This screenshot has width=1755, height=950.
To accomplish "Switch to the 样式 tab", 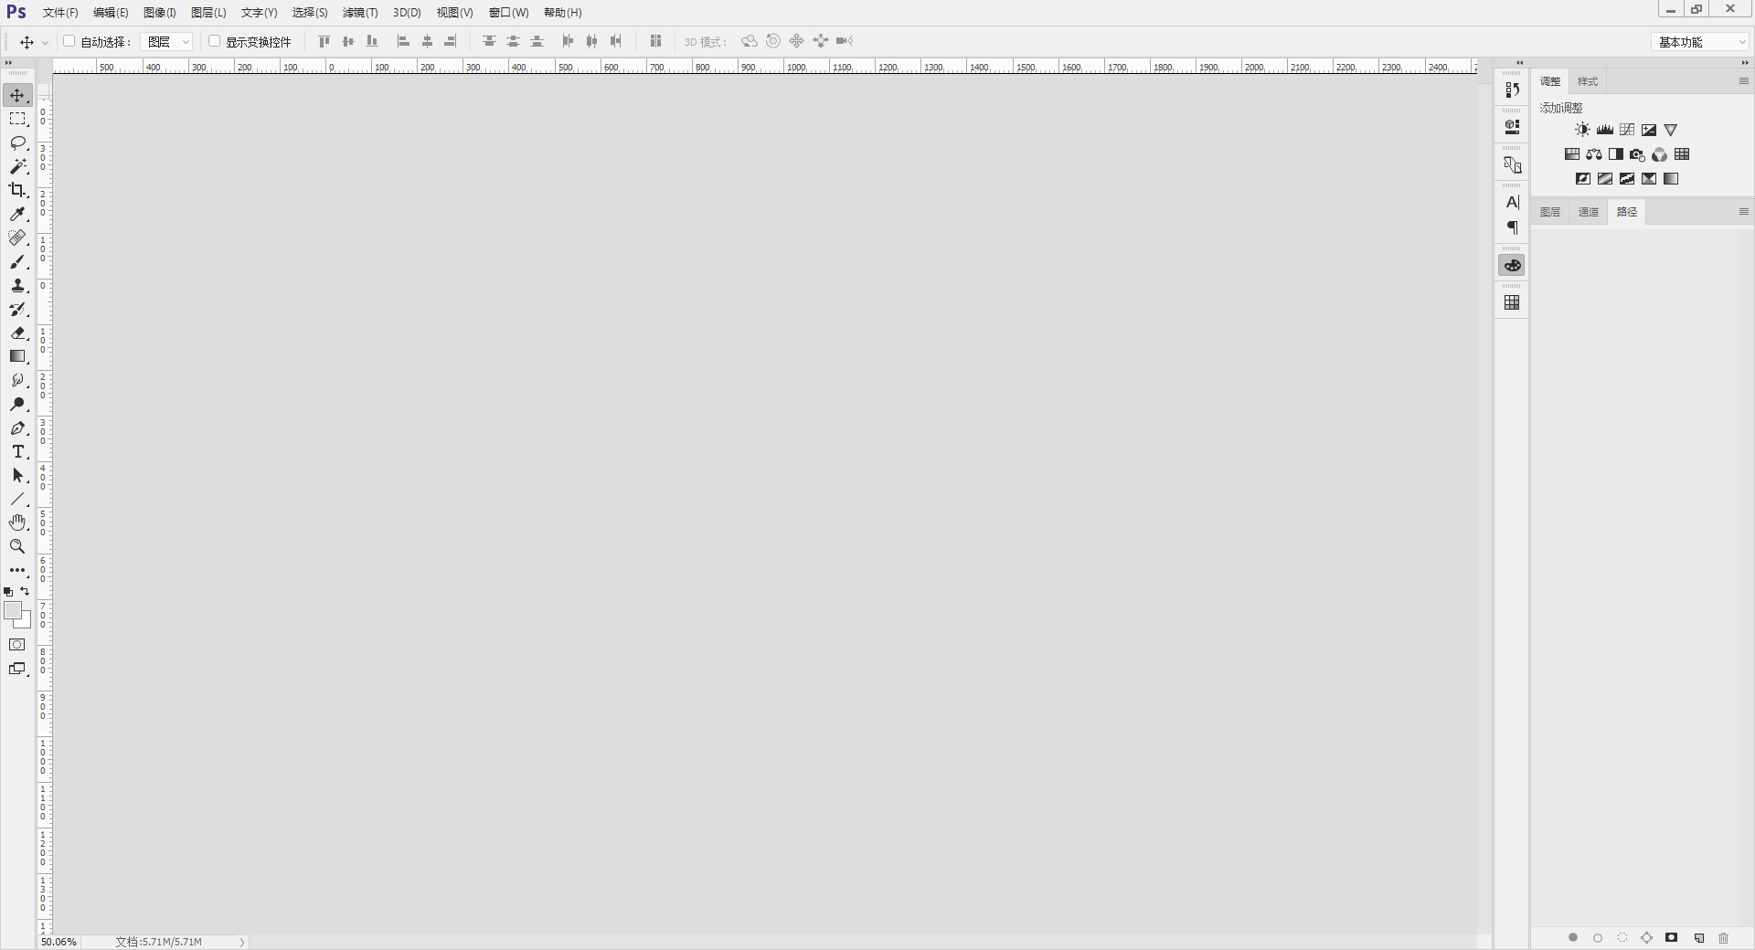I will coord(1588,81).
